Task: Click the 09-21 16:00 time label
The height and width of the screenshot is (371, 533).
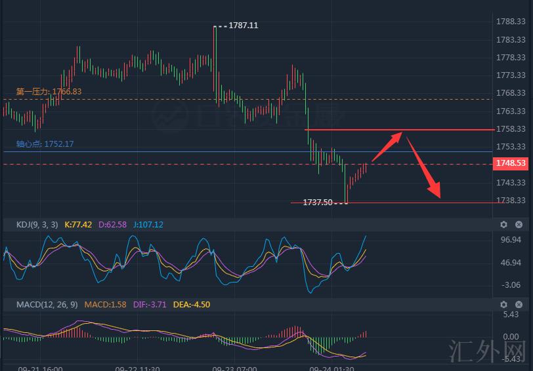Action: (41, 368)
